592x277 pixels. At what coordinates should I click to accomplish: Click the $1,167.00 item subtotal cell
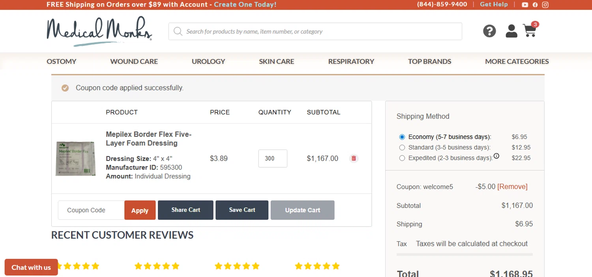coord(322,159)
